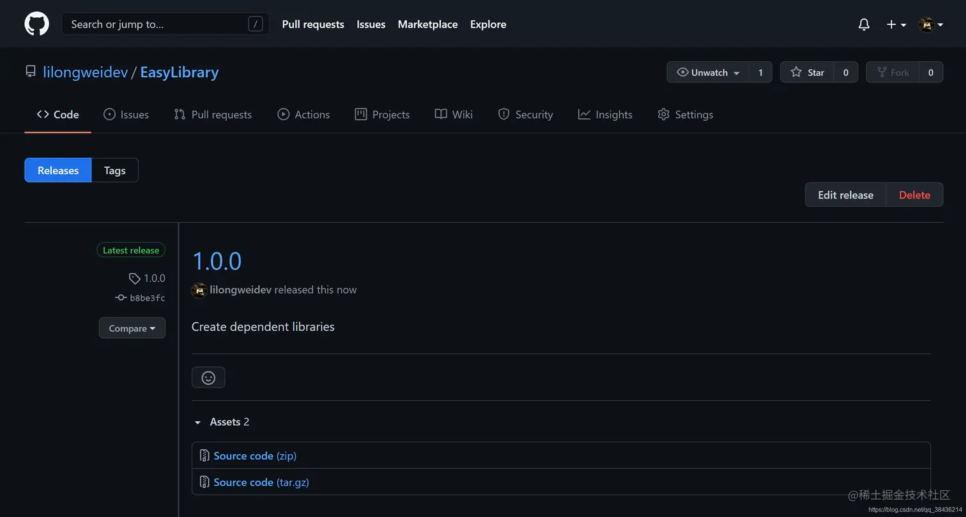Click the author avatar beside lilongweidev
The image size is (966, 517).
point(199,290)
